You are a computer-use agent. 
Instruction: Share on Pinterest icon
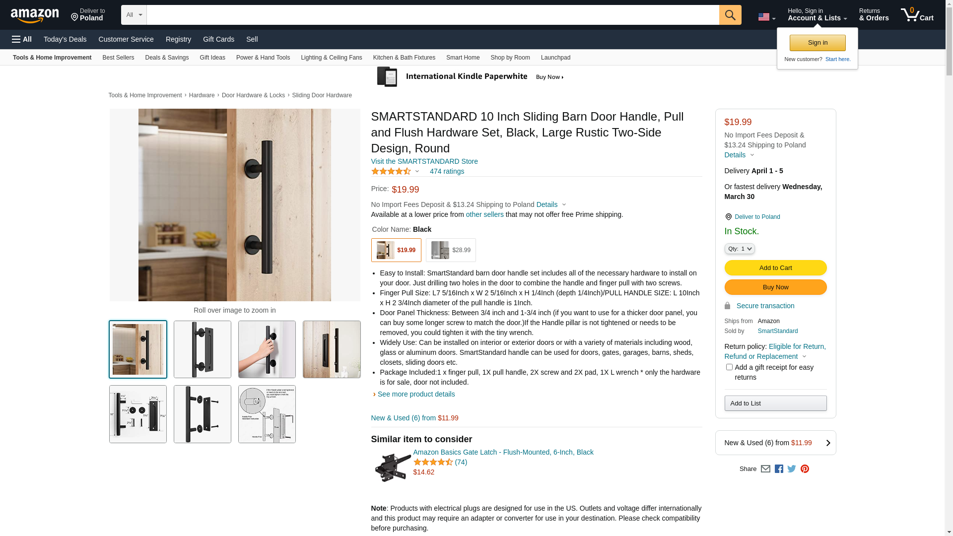804,469
